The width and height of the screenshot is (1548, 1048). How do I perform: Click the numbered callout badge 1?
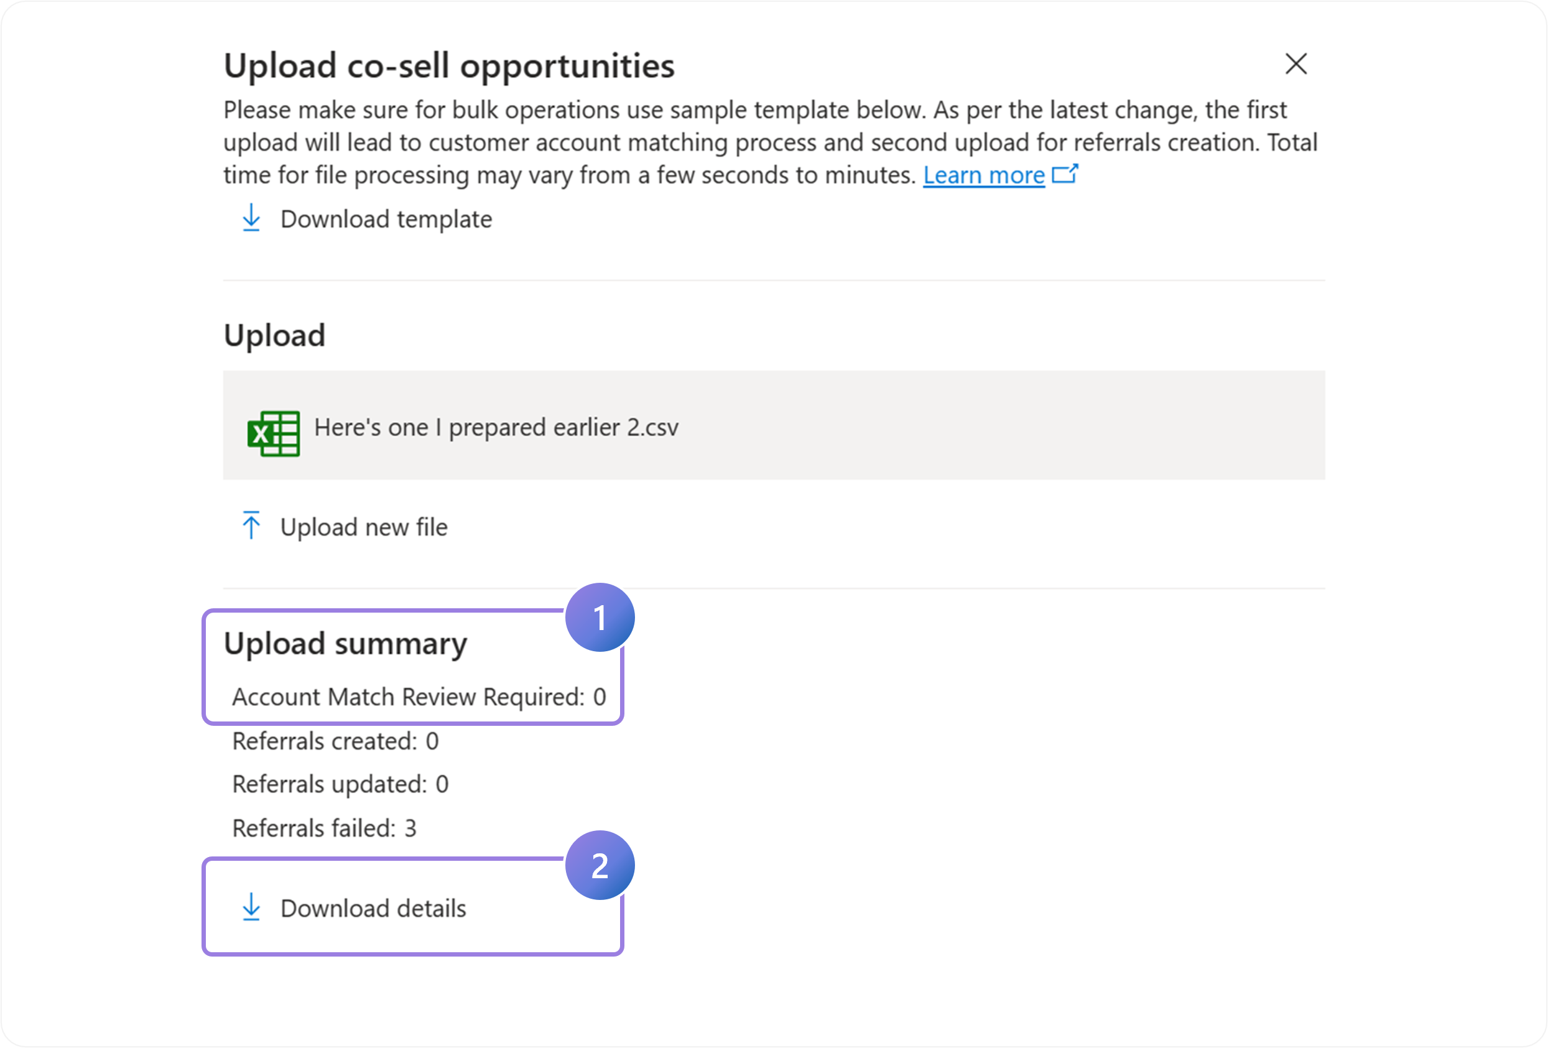click(600, 618)
